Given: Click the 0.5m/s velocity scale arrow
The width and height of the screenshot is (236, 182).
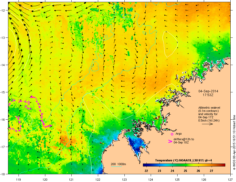Looking at the screenshot, I should point(207,124).
